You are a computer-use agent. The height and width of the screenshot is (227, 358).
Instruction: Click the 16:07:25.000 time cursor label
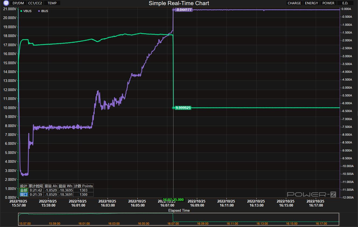pos(173,200)
